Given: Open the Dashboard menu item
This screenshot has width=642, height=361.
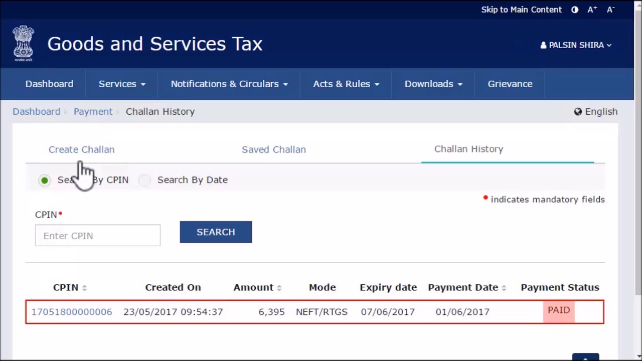Looking at the screenshot, I should pyautogui.click(x=49, y=84).
